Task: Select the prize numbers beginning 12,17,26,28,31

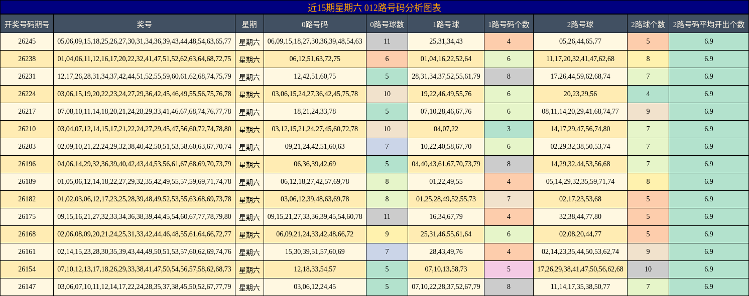Action: (x=144, y=77)
